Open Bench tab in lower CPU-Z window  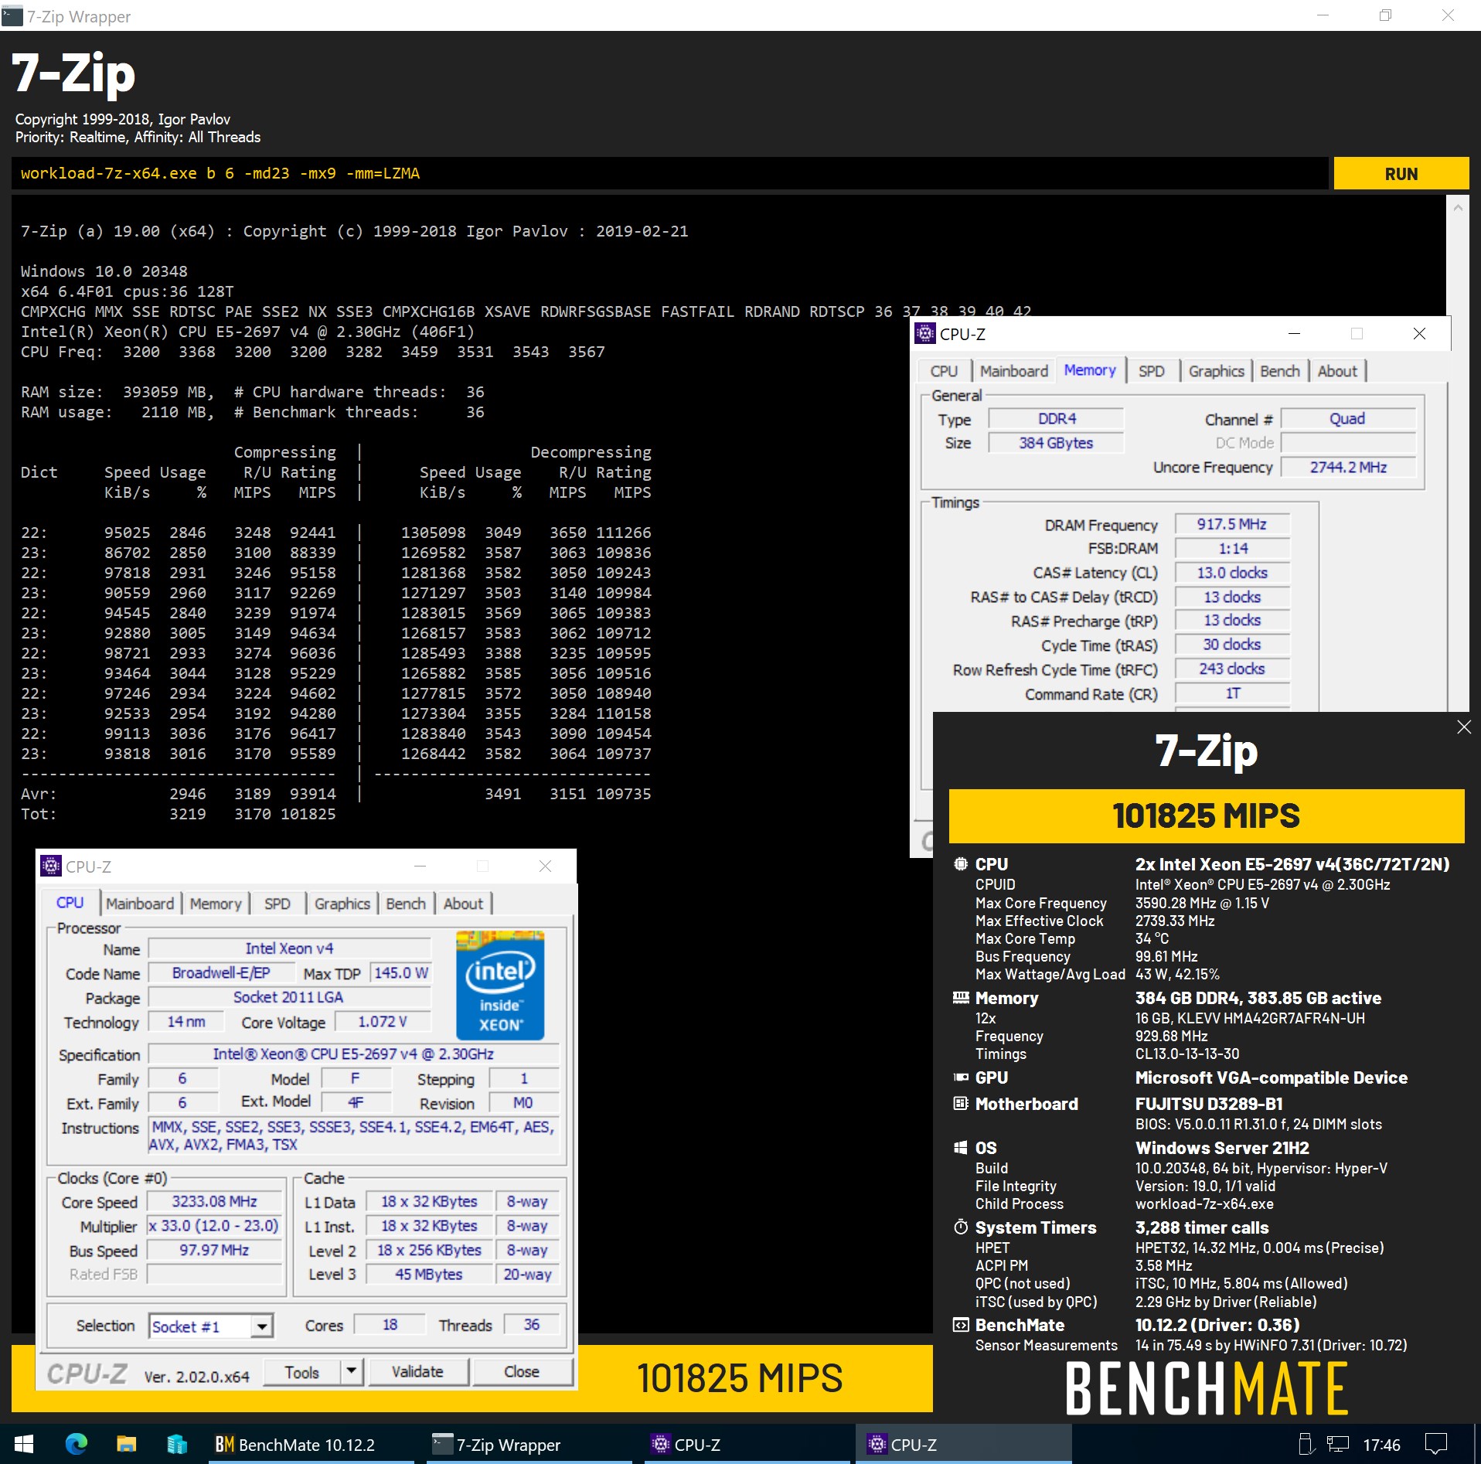406,904
